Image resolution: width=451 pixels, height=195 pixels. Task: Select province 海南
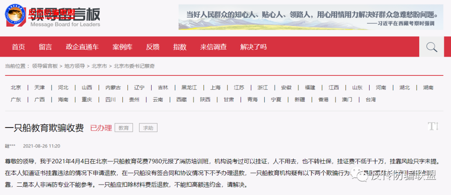click(63, 100)
